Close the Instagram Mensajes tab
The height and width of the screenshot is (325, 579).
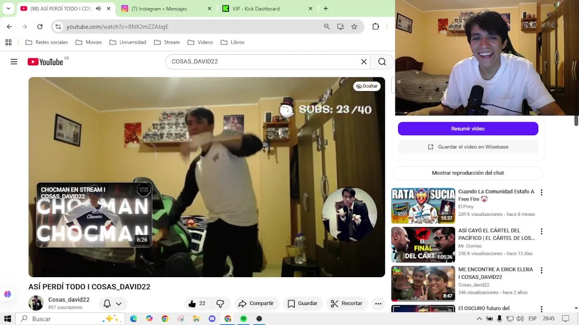209,9
